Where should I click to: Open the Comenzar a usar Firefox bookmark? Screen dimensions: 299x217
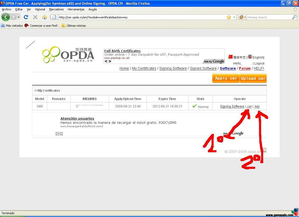pyautogui.click(x=42, y=25)
